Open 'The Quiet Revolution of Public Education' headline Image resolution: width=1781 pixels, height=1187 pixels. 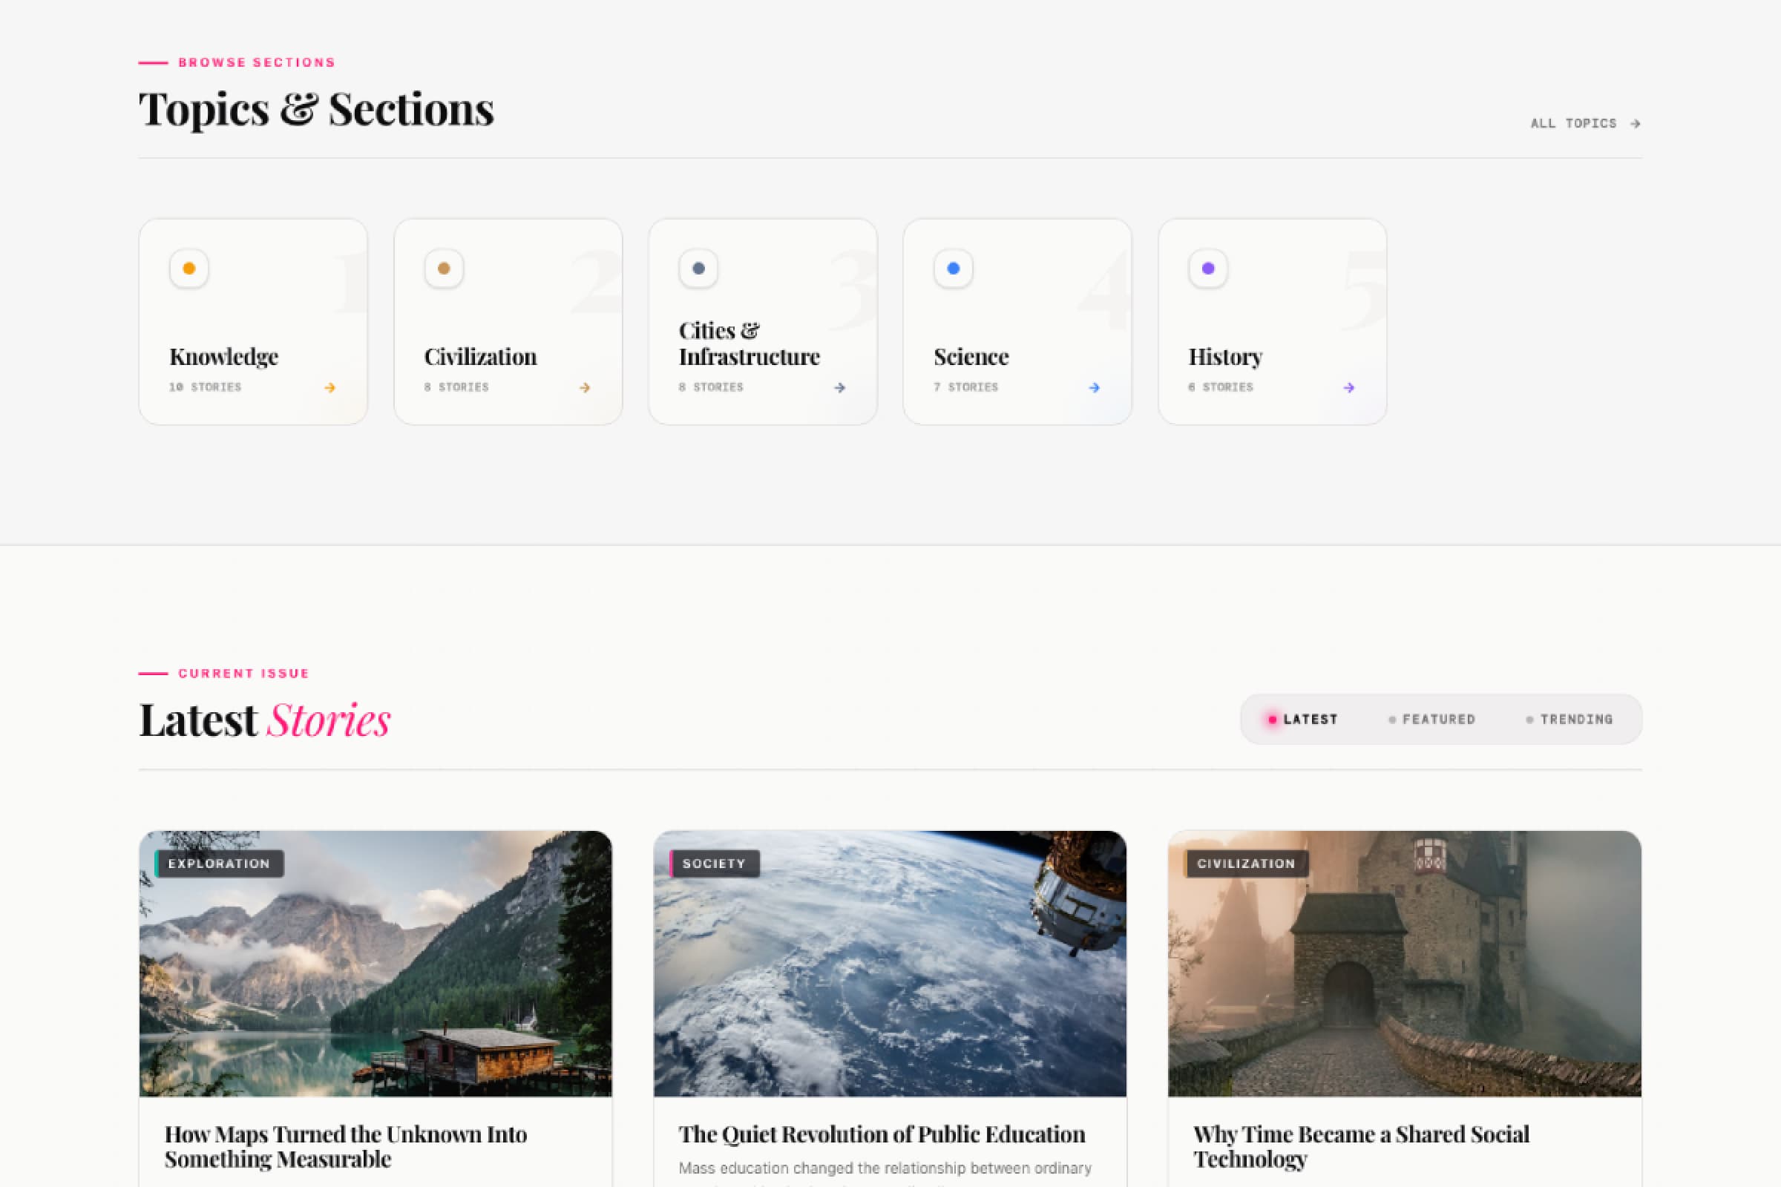882,1134
